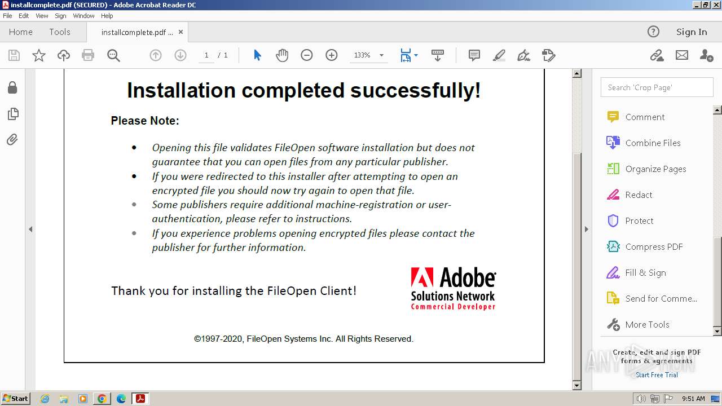The height and width of the screenshot is (406, 722).
Task: Bookmark file with the star icon
Action: (x=39, y=55)
